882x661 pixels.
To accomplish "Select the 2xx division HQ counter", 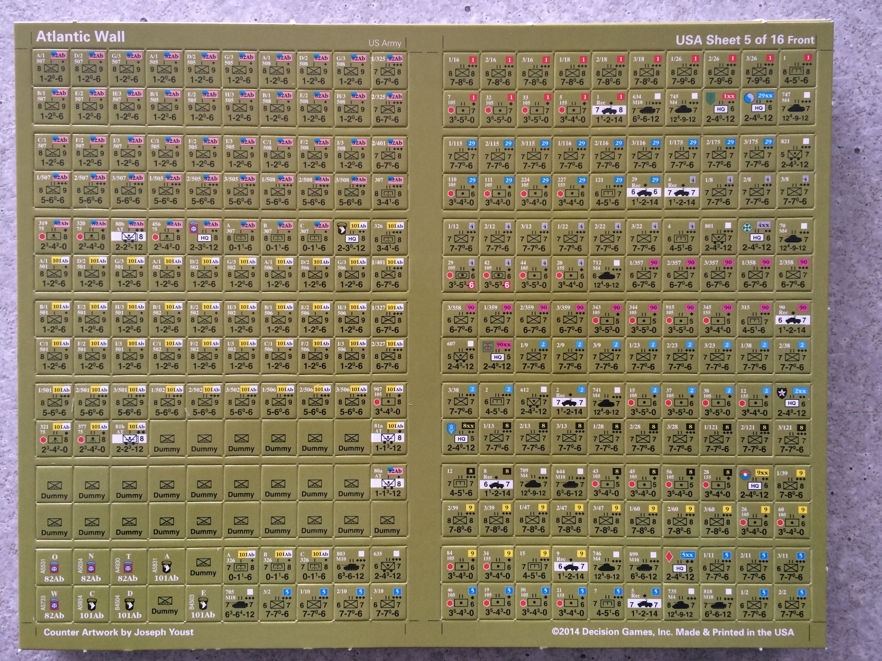I will (792, 401).
